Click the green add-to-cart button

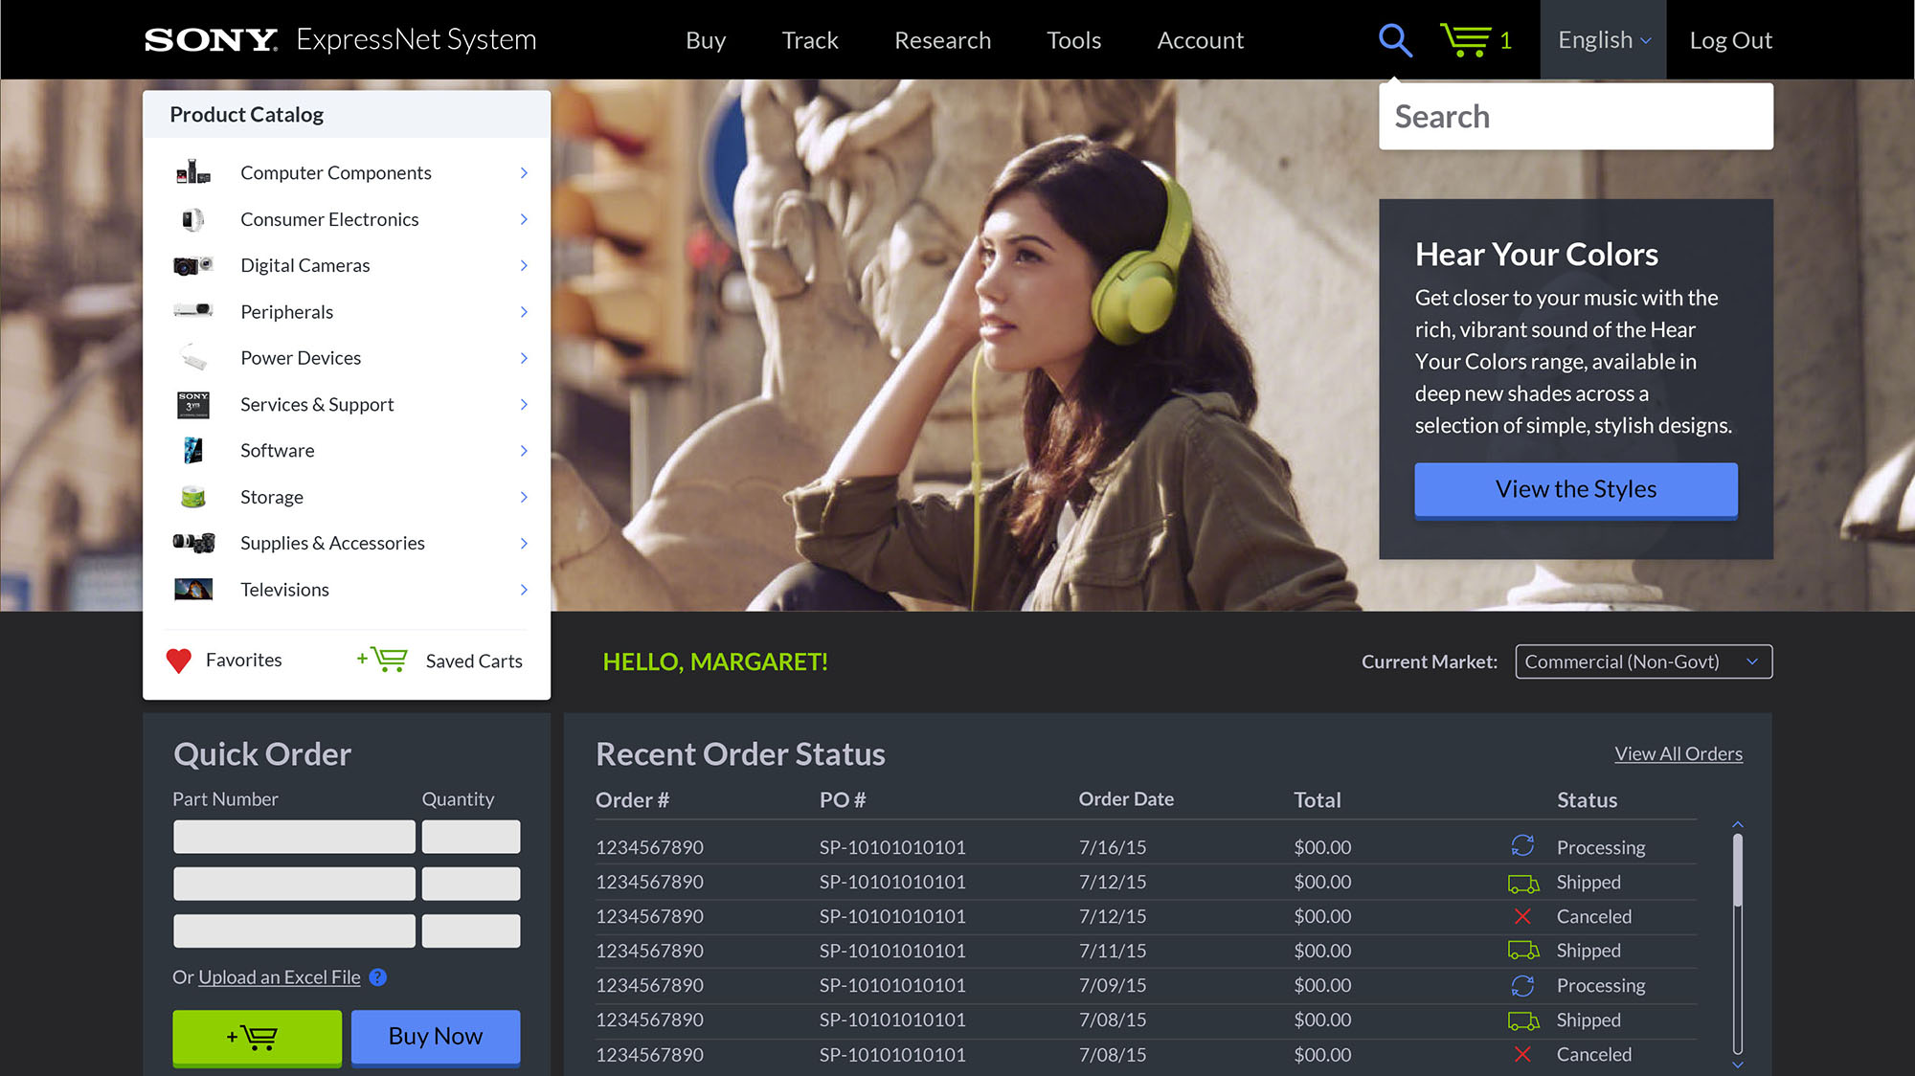point(257,1037)
